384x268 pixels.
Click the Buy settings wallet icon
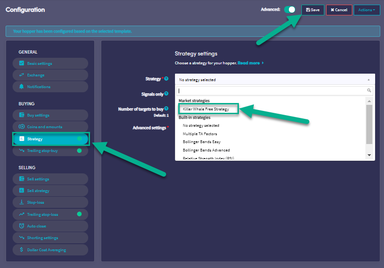[x=21, y=115]
